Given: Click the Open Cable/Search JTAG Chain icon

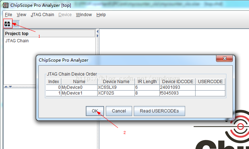Looking at the screenshot, I should tap(7, 24).
